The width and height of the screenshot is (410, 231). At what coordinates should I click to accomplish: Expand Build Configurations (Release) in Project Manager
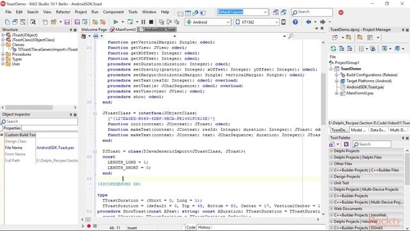click(x=337, y=75)
